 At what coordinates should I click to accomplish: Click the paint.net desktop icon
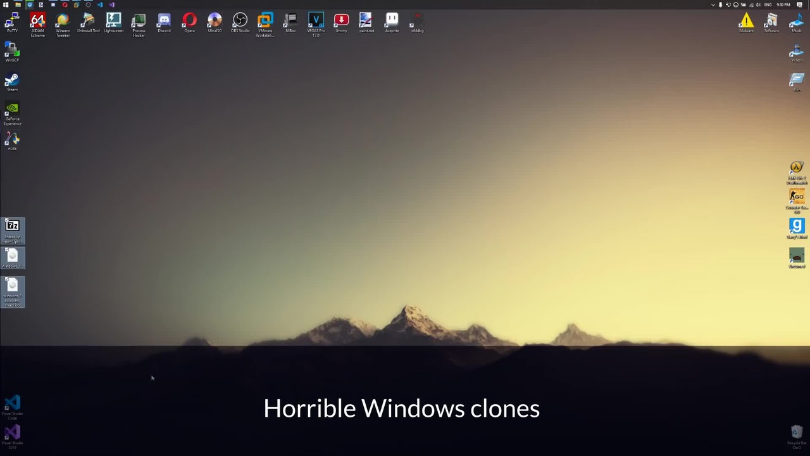point(366,22)
